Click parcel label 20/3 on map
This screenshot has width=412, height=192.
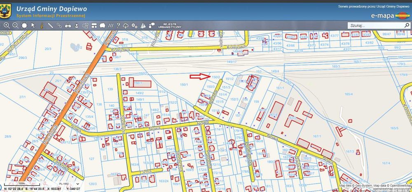click(48, 49)
